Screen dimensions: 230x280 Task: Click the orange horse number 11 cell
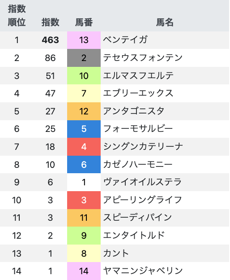(84, 218)
